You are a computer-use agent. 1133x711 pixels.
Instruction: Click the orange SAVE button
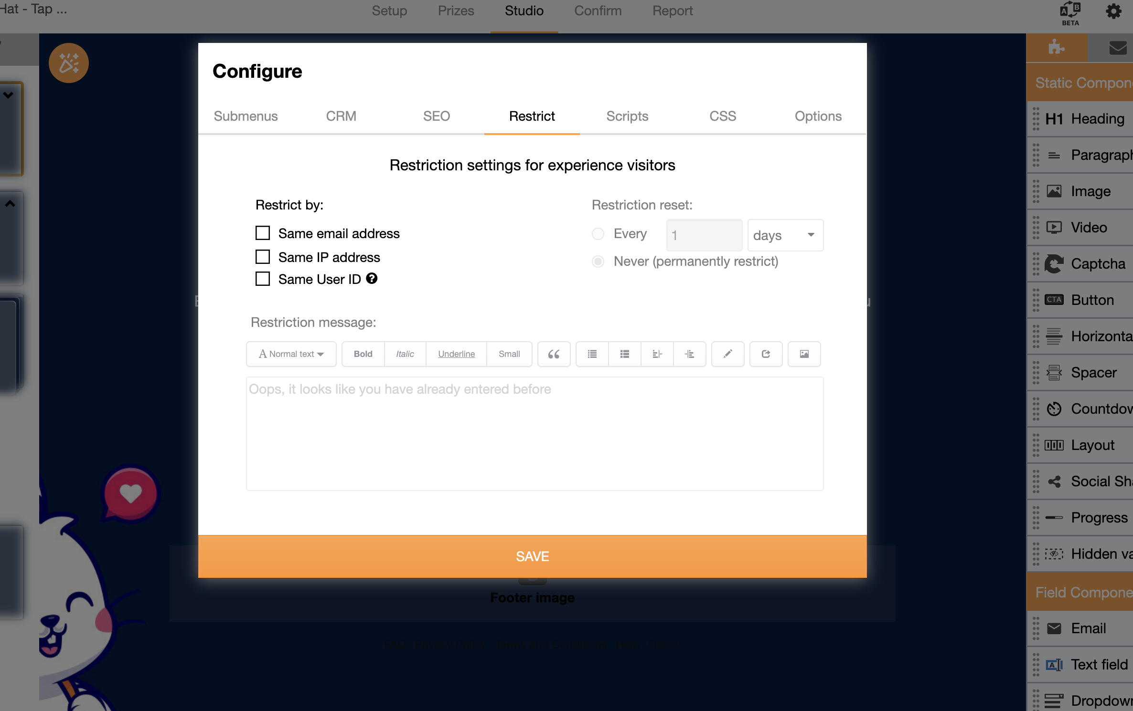click(533, 556)
